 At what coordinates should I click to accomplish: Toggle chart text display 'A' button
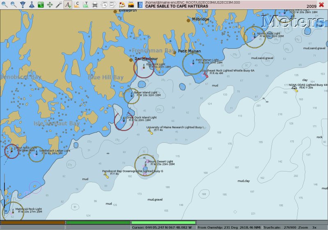tap(68, 5)
